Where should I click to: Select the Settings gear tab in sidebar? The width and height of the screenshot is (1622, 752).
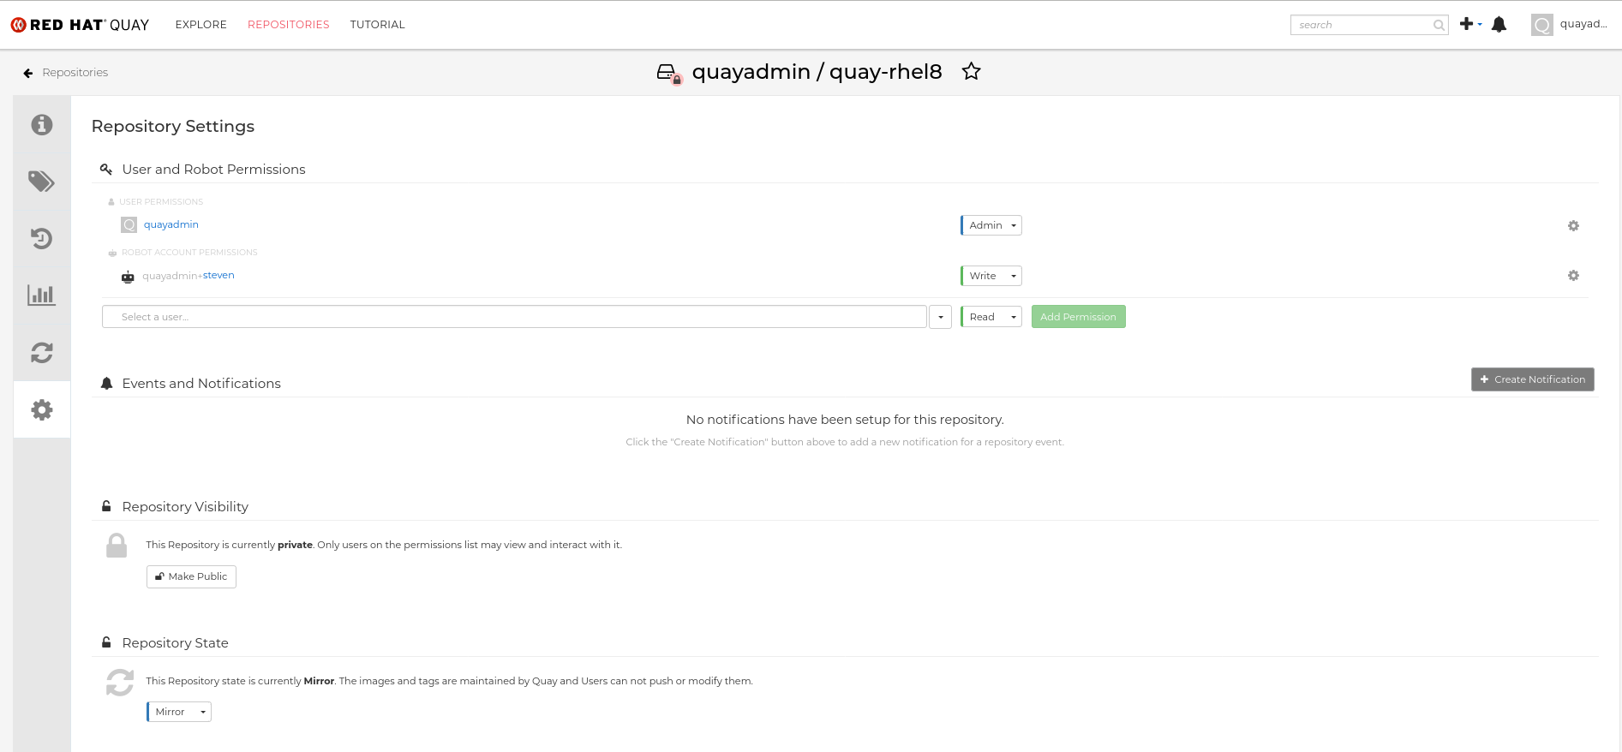[42, 409]
